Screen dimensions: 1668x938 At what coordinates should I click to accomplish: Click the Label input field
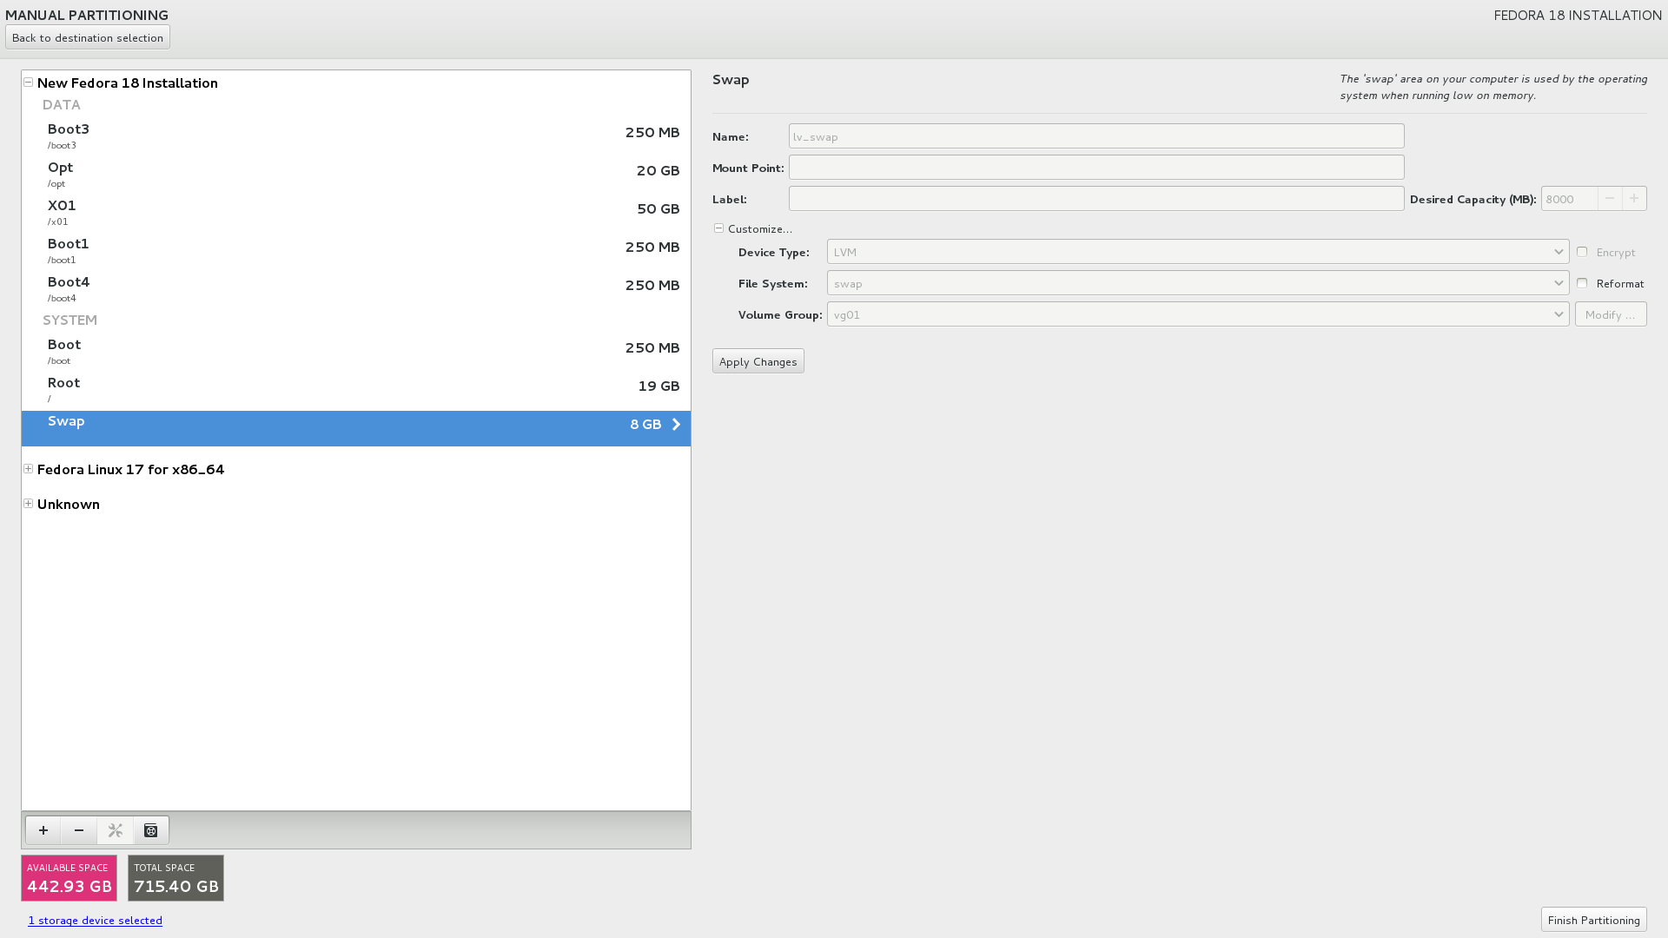click(x=1096, y=199)
